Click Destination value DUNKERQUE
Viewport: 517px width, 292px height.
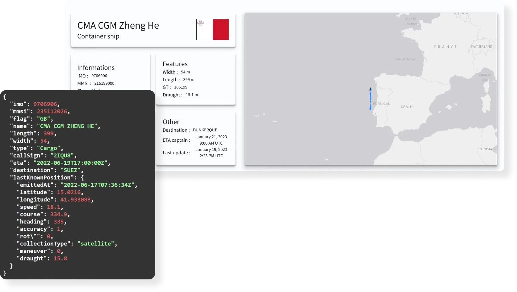click(205, 130)
